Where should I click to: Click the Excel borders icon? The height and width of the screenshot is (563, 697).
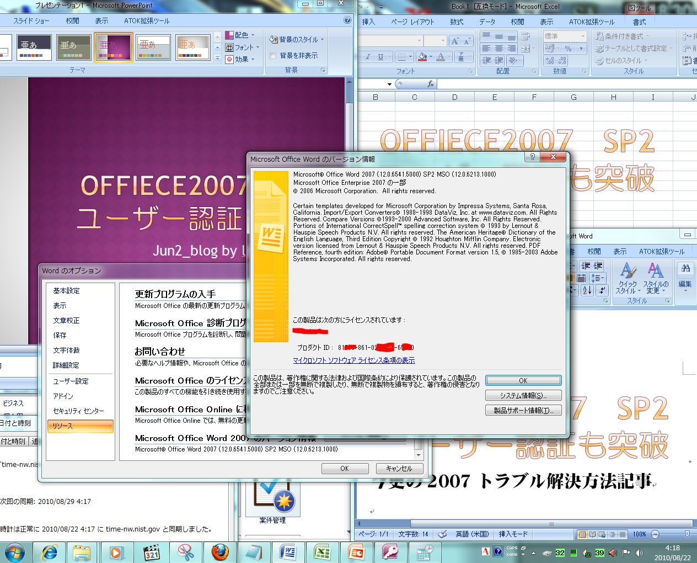(401, 57)
